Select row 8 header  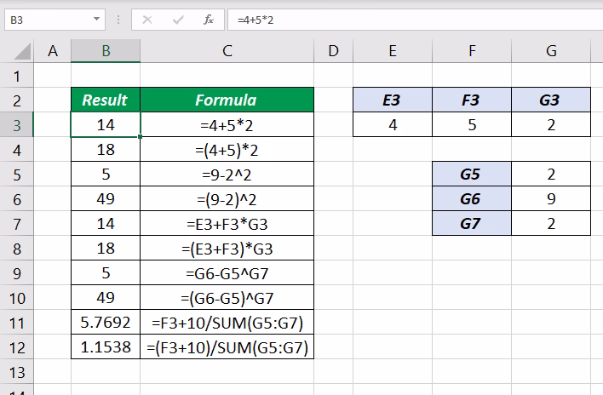point(16,249)
